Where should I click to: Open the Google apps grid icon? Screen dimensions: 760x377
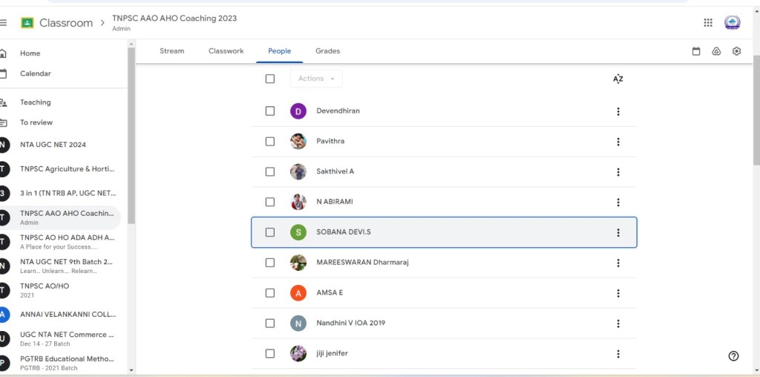(x=708, y=23)
